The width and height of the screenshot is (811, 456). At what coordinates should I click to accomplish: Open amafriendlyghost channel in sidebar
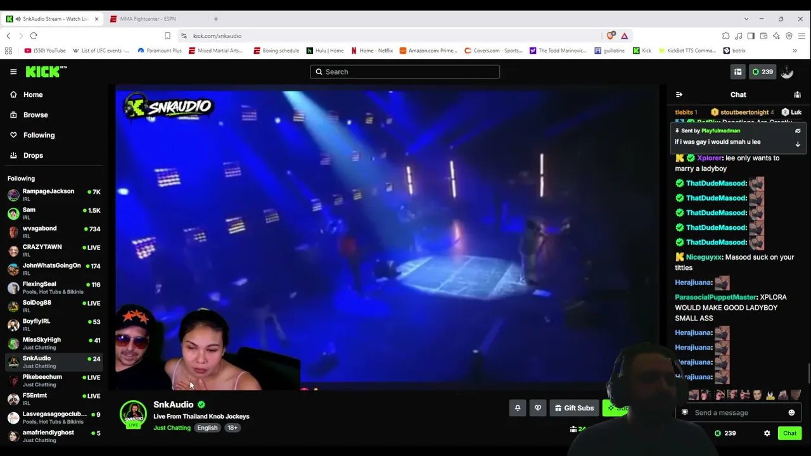54,436
